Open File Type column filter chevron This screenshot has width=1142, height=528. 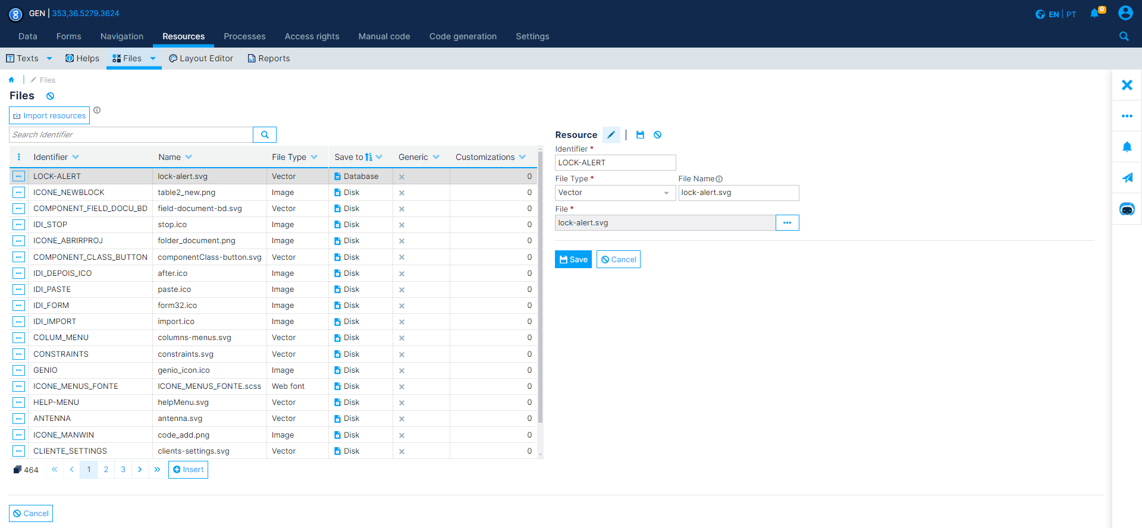[314, 157]
